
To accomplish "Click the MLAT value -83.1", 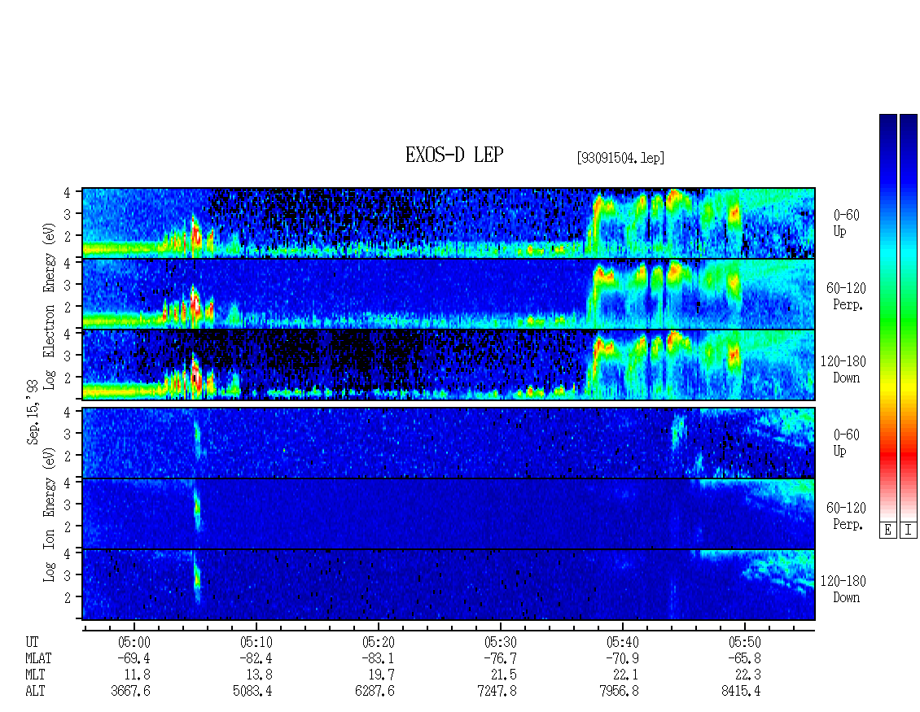I will click(x=377, y=658).
